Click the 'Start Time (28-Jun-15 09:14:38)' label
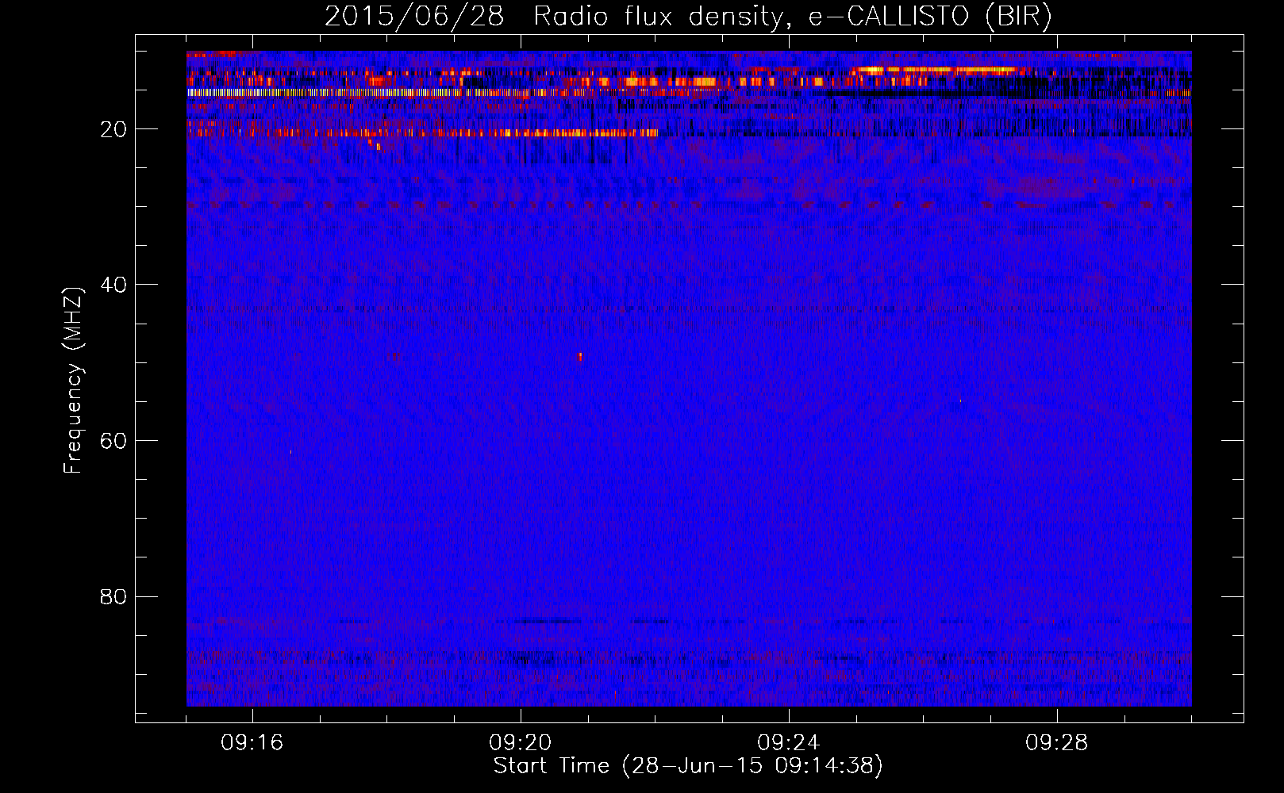This screenshot has width=1284, height=793. coord(688,766)
